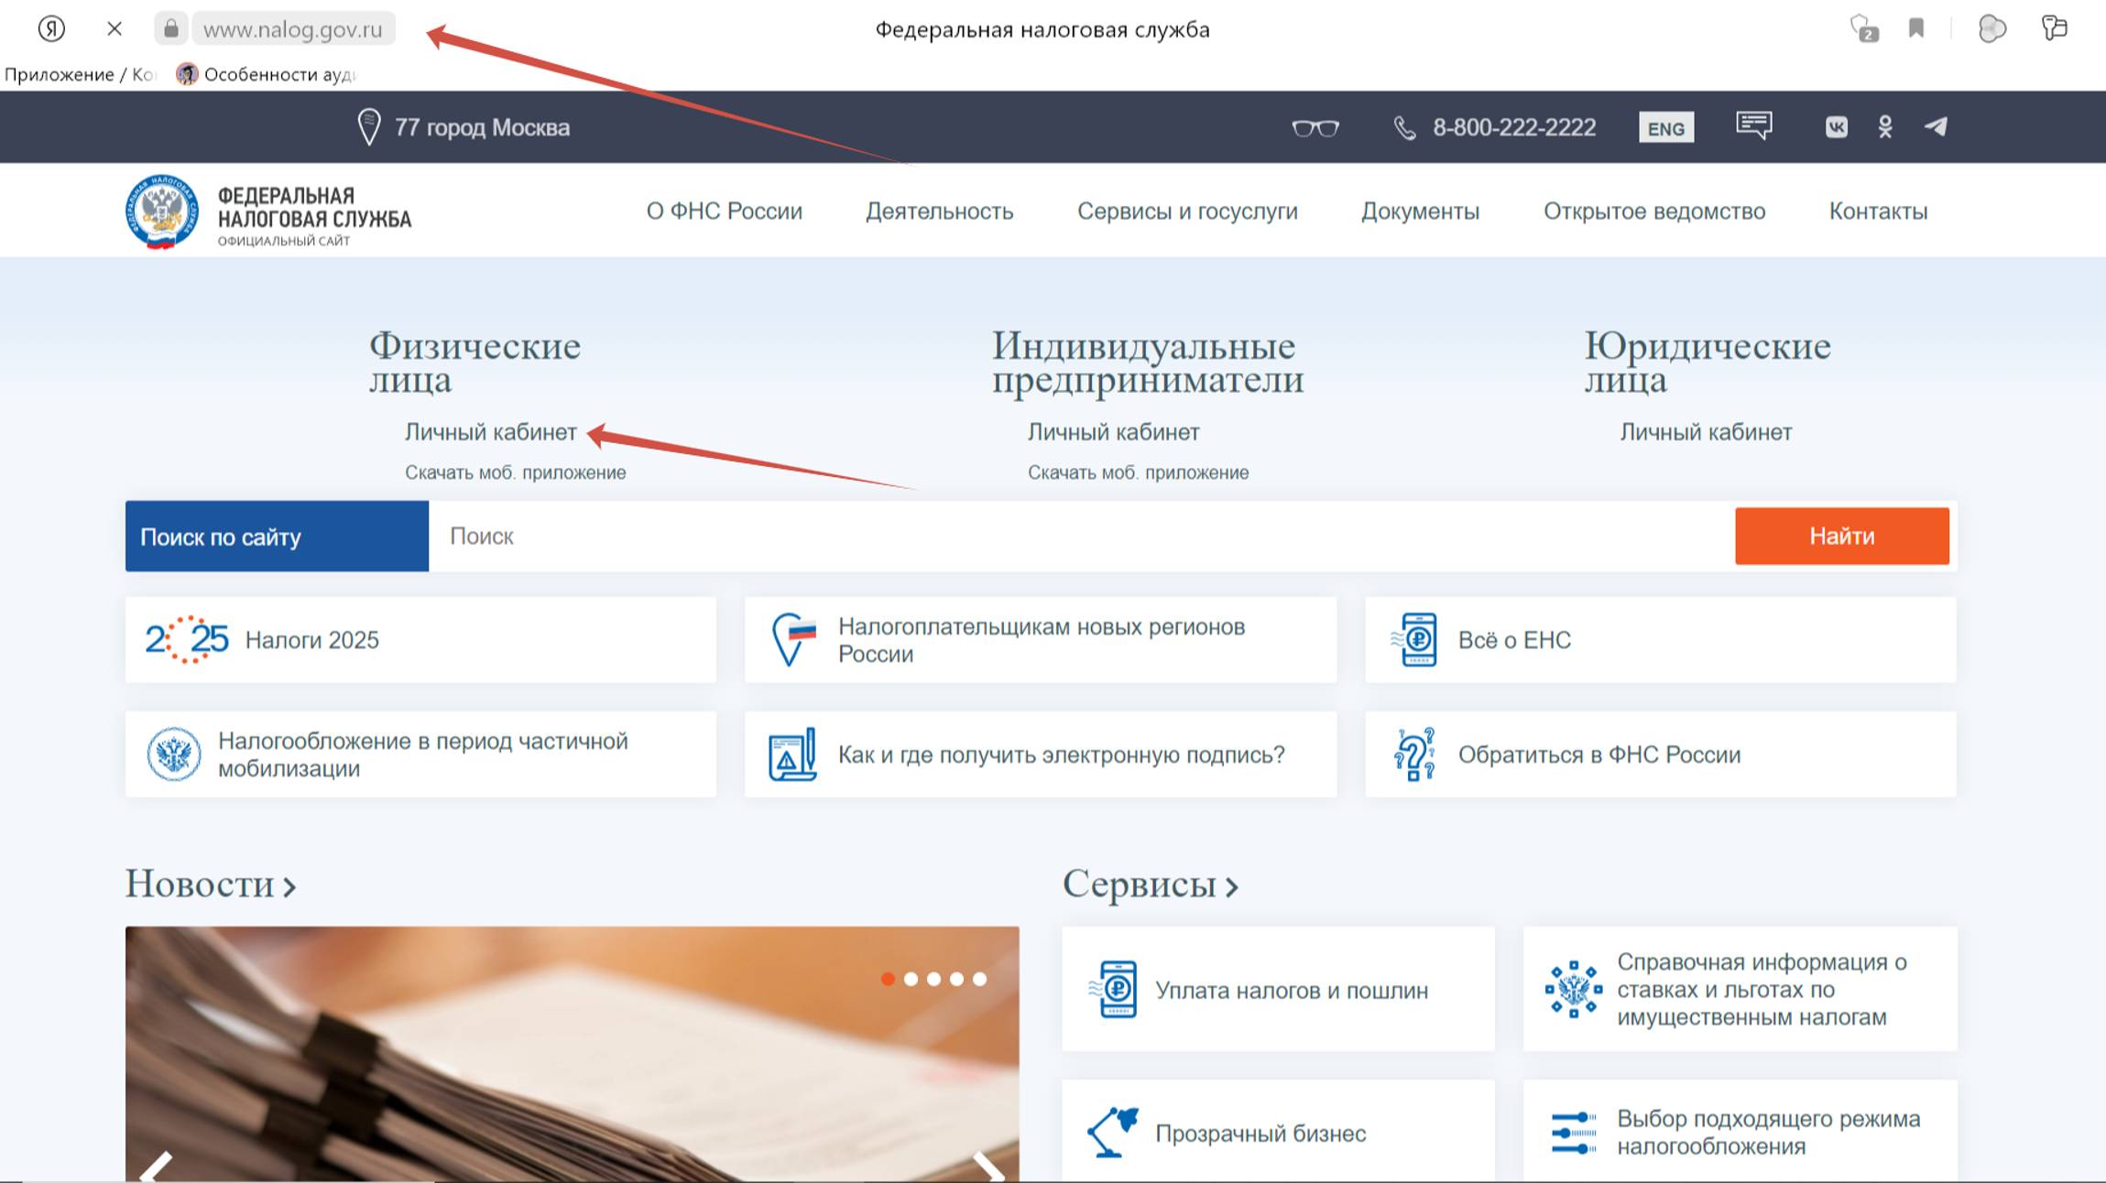Enable visually impaired glasses mode
Viewport: 2106px width, 1183px height.
pyautogui.click(x=1315, y=128)
